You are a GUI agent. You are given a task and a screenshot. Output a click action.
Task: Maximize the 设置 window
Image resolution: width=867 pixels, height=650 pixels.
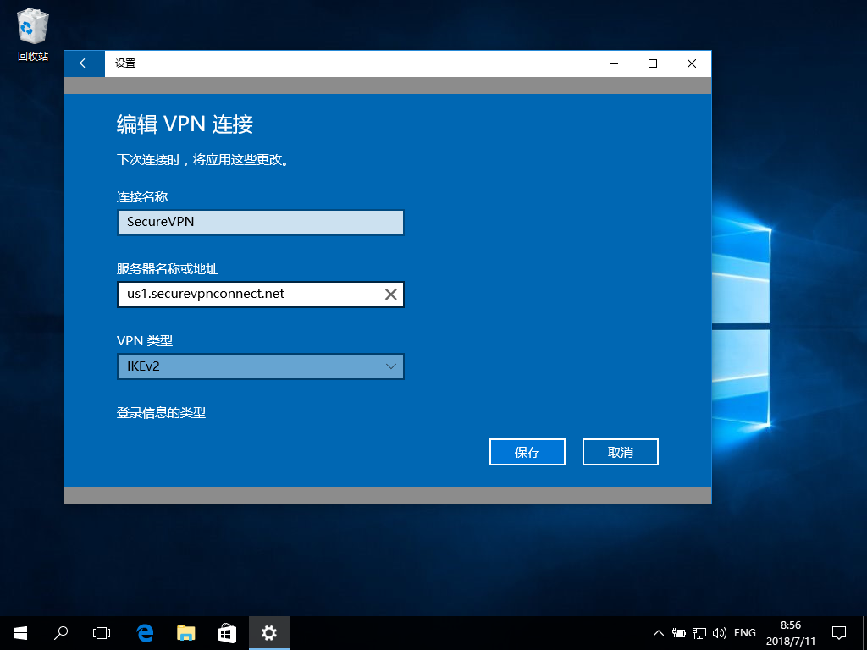click(x=653, y=63)
